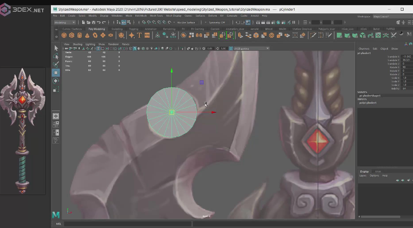Create a polygon cube from the shelf
Viewport: 413px width, 228px height.
pyautogui.click(x=72, y=35)
